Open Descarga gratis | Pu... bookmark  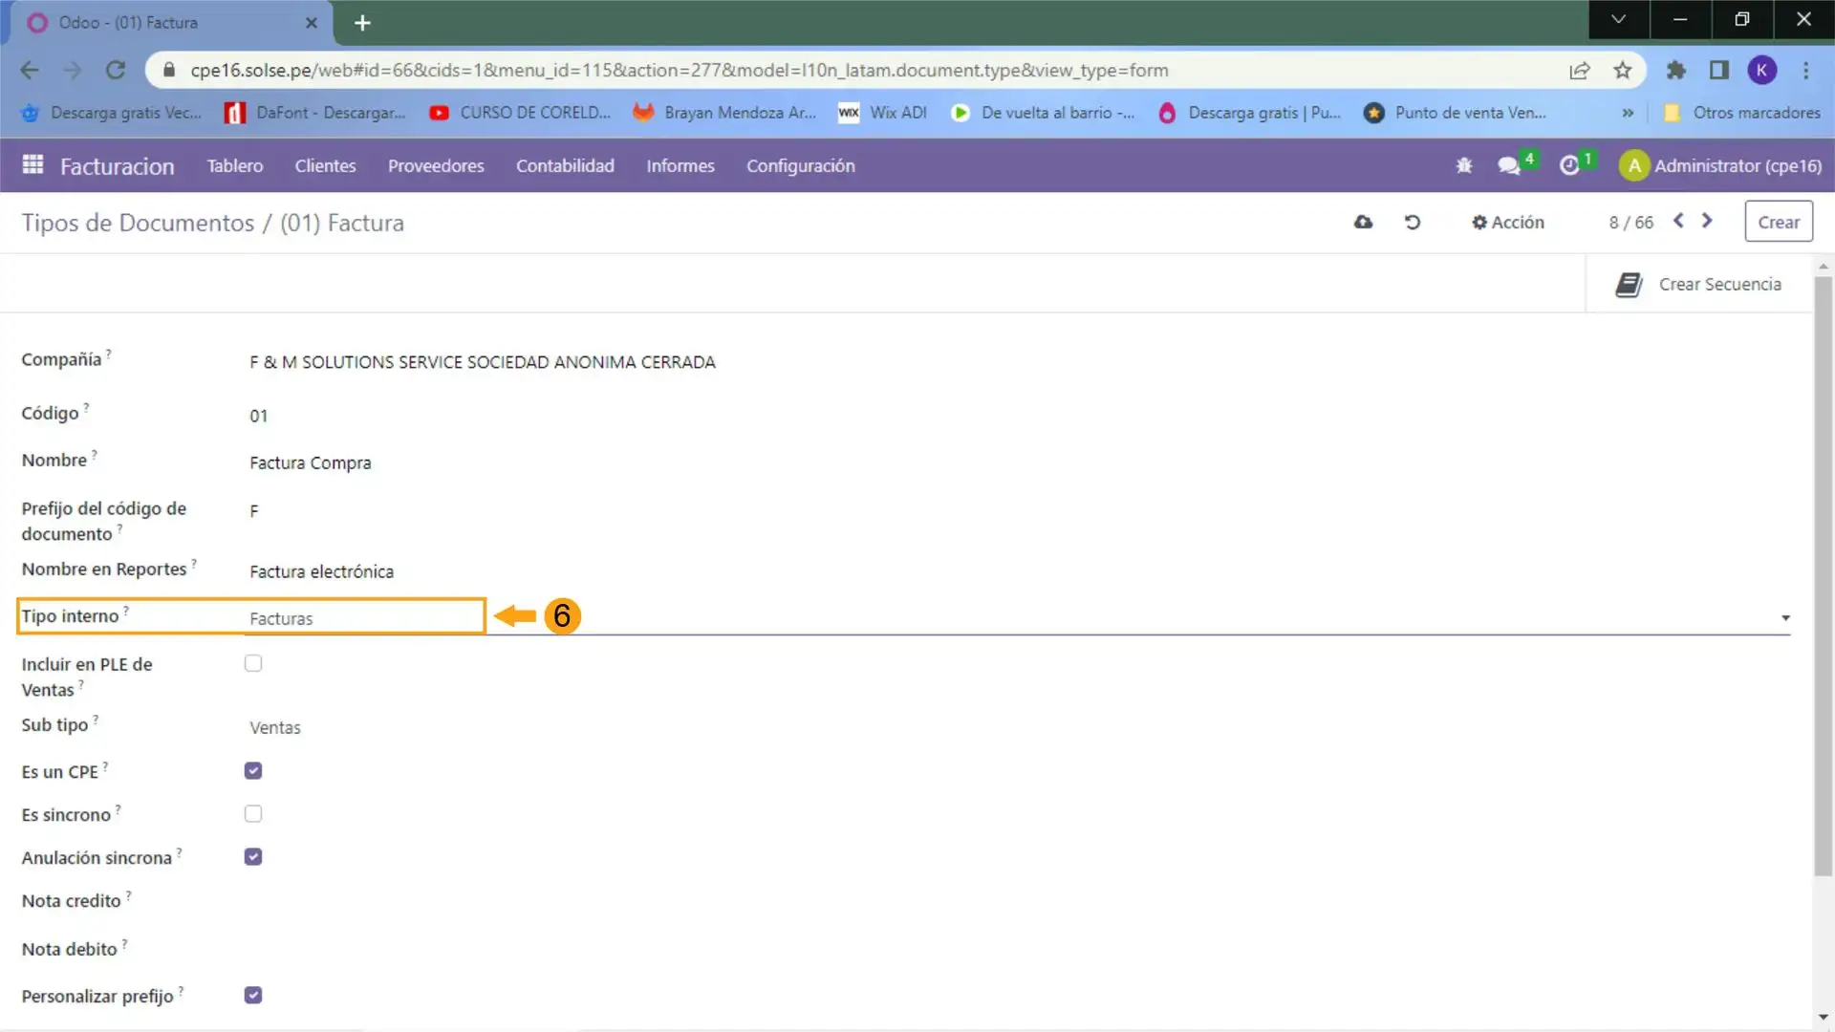(1249, 113)
